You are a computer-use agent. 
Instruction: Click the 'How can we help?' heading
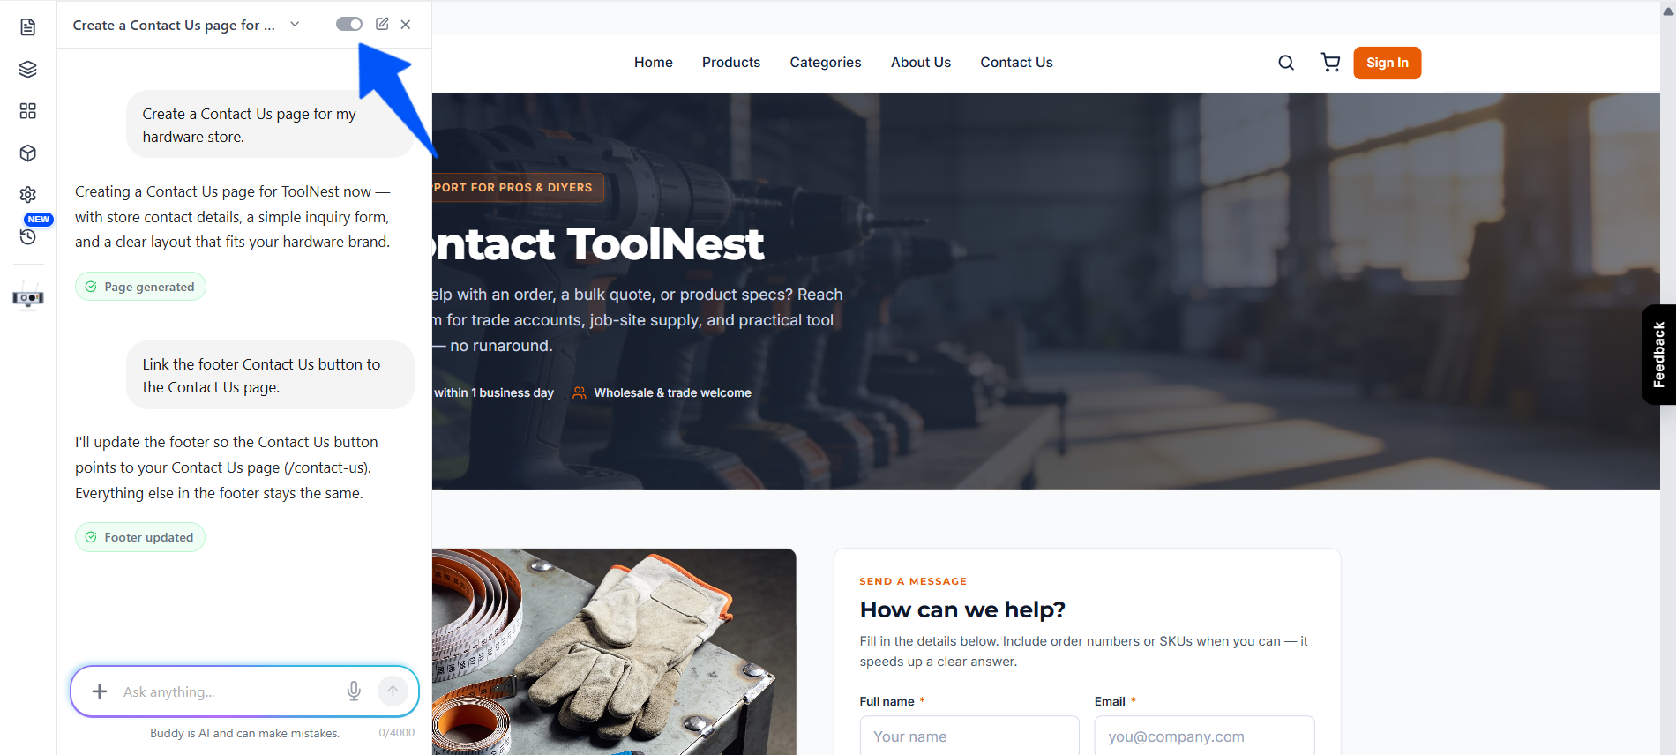point(962,609)
